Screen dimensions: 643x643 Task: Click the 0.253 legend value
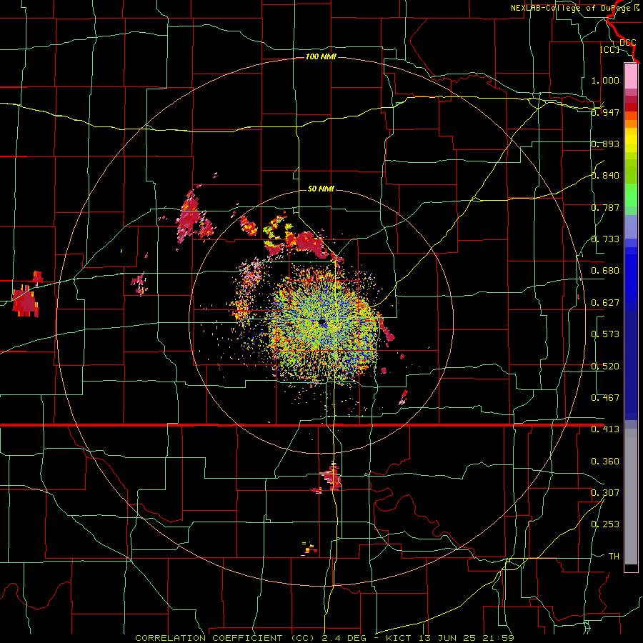click(605, 524)
